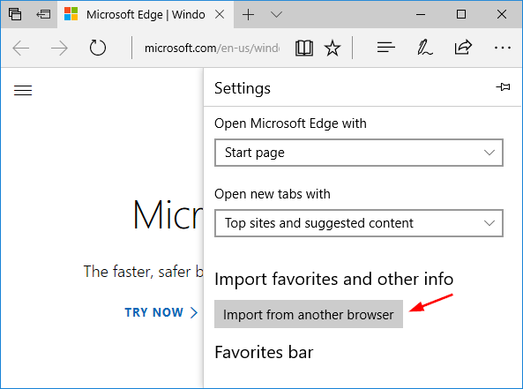Make a Web Note pen icon
Image resolution: width=523 pixels, height=389 pixels.
424,48
